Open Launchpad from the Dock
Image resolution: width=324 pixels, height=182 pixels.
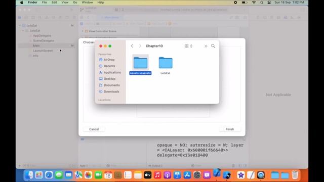(x=39, y=175)
